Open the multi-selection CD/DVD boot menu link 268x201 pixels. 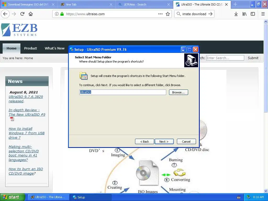coord(24,153)
